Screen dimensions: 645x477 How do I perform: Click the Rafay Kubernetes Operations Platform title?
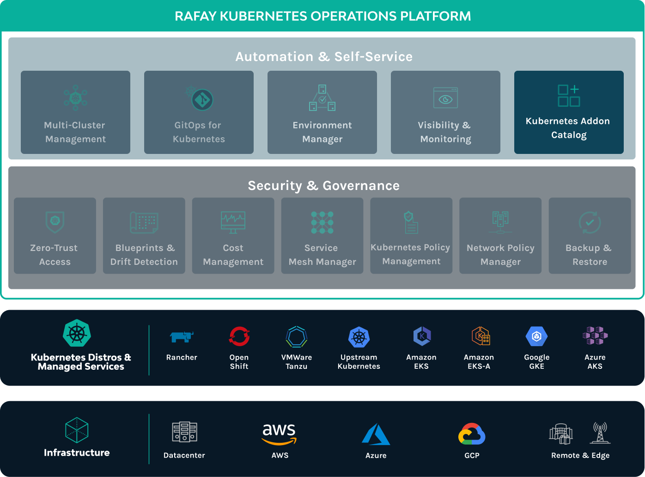pos(323,16)
